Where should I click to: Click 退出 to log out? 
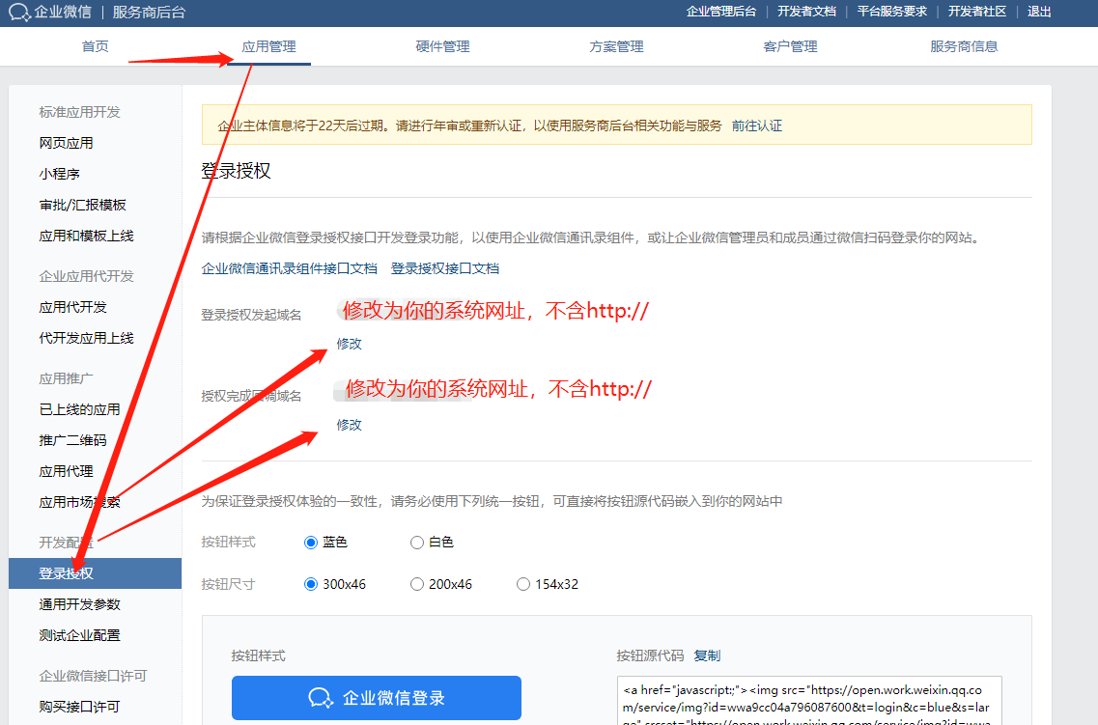pos(1039,12)
